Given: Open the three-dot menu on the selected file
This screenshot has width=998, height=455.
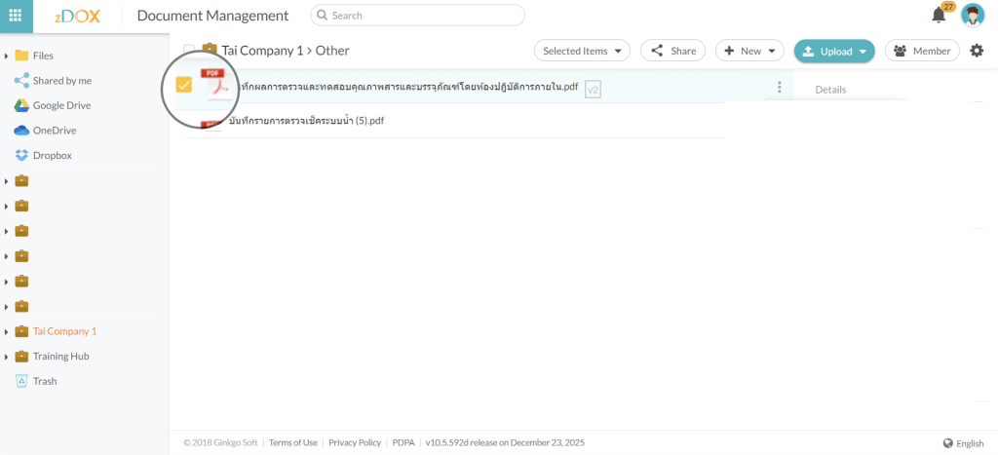Looking at the screenshot, I should (x=780, y=88).
